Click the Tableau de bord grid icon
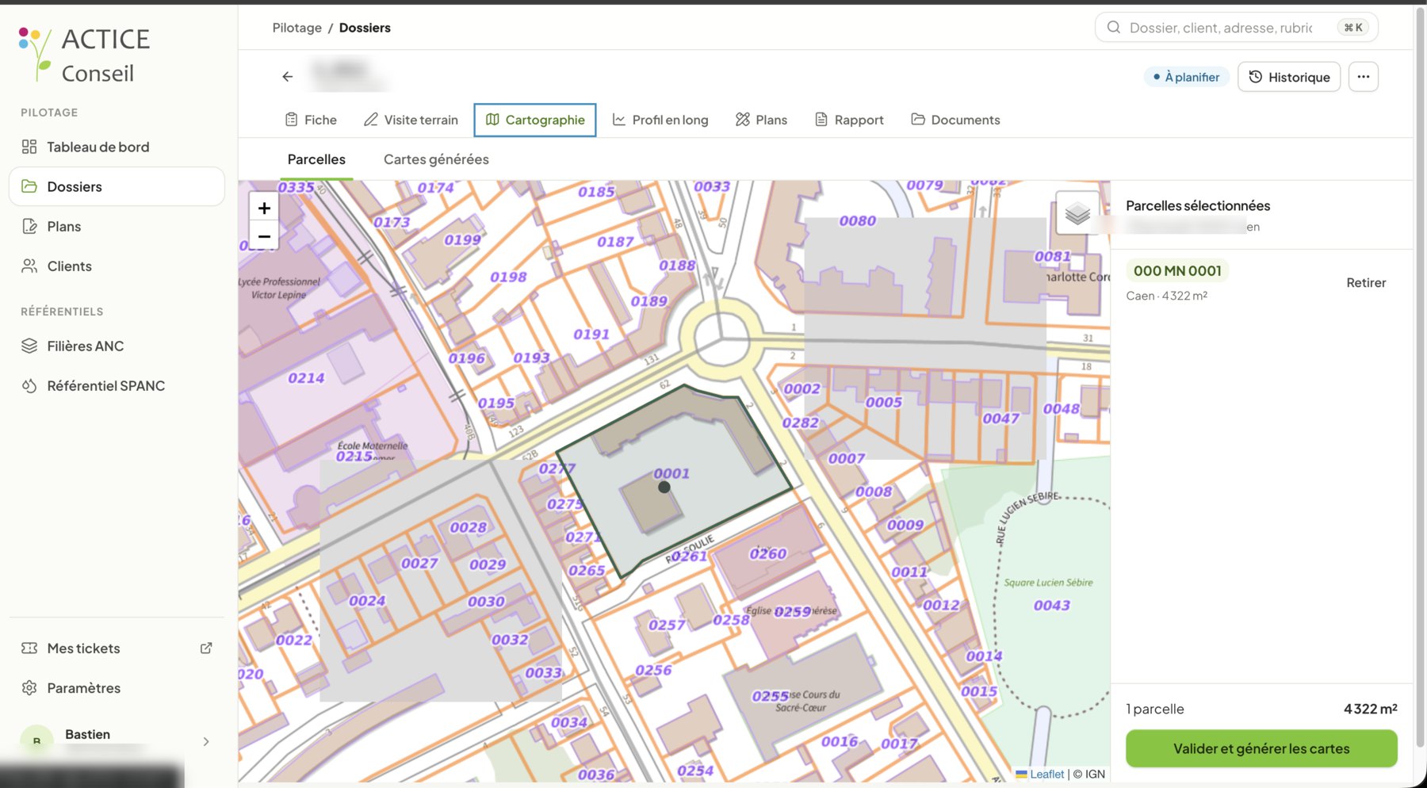 29,147
